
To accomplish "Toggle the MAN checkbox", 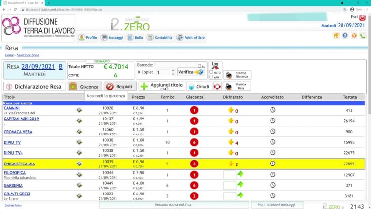I will tap(211, 77).
